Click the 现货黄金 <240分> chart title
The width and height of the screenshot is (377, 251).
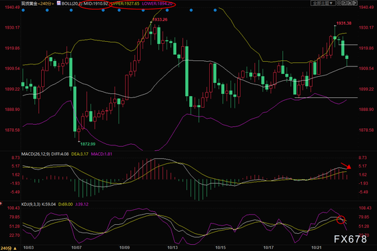[38, 3]
